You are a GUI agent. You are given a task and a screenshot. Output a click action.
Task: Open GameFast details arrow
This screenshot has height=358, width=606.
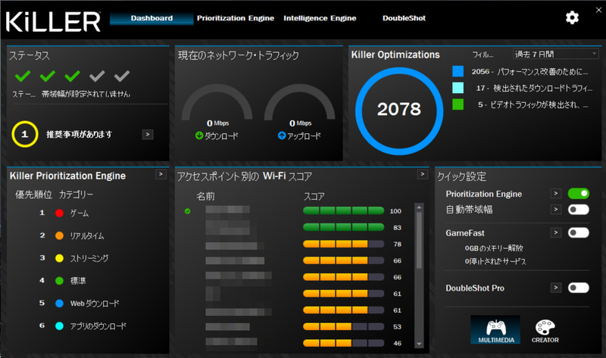point(556,232)
